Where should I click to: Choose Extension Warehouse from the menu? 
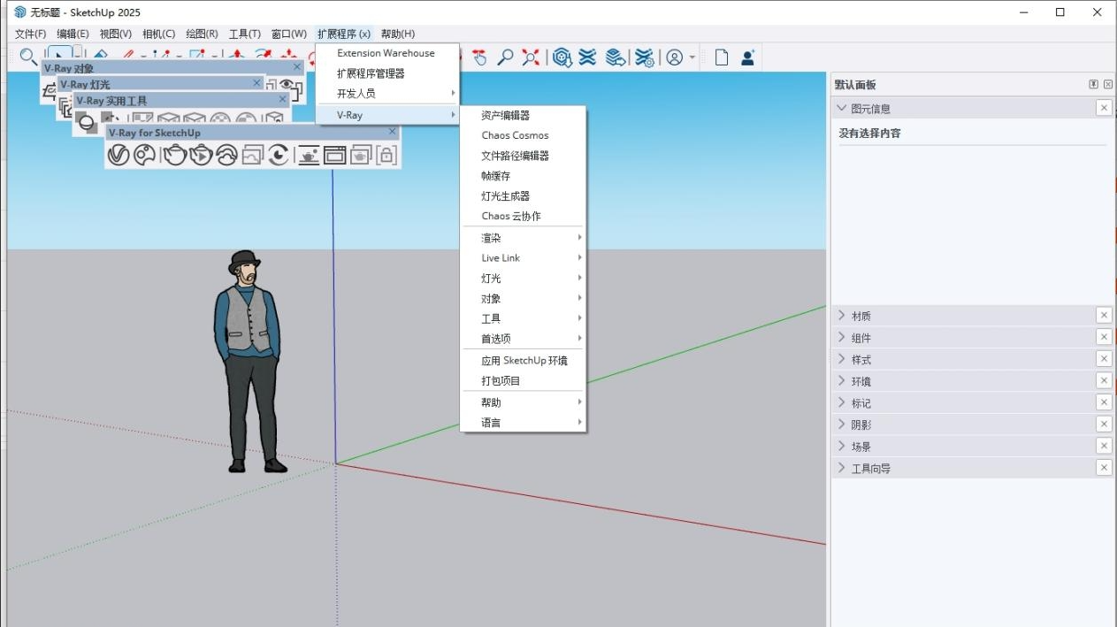coord(387,53)
